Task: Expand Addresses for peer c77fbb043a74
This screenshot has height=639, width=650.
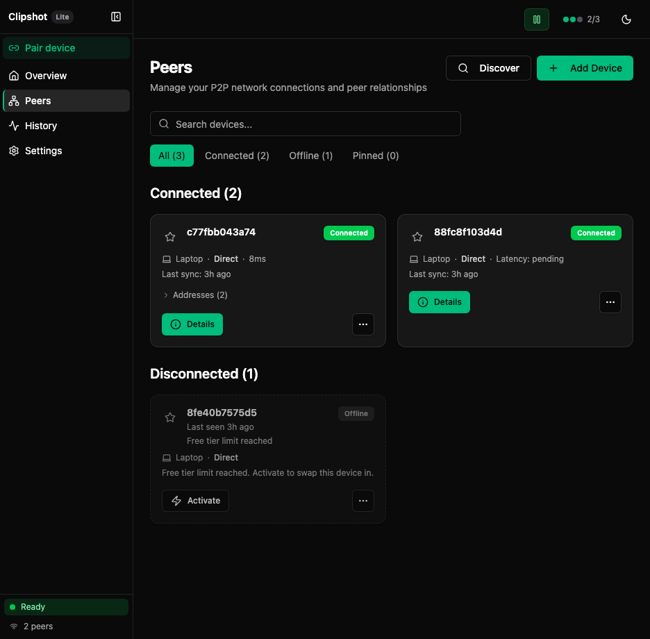Action: tap(194, 294)
